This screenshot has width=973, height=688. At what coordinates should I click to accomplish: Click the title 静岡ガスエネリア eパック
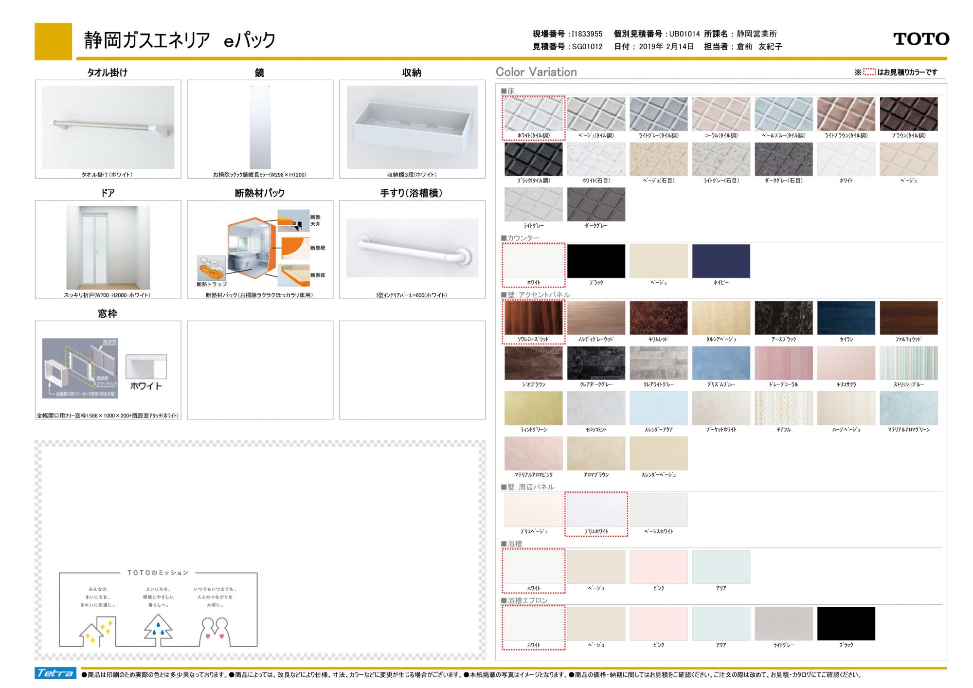(180, 40)
